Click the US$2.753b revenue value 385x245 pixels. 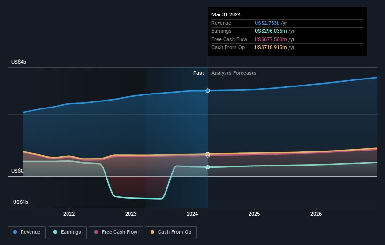point(267,23)
